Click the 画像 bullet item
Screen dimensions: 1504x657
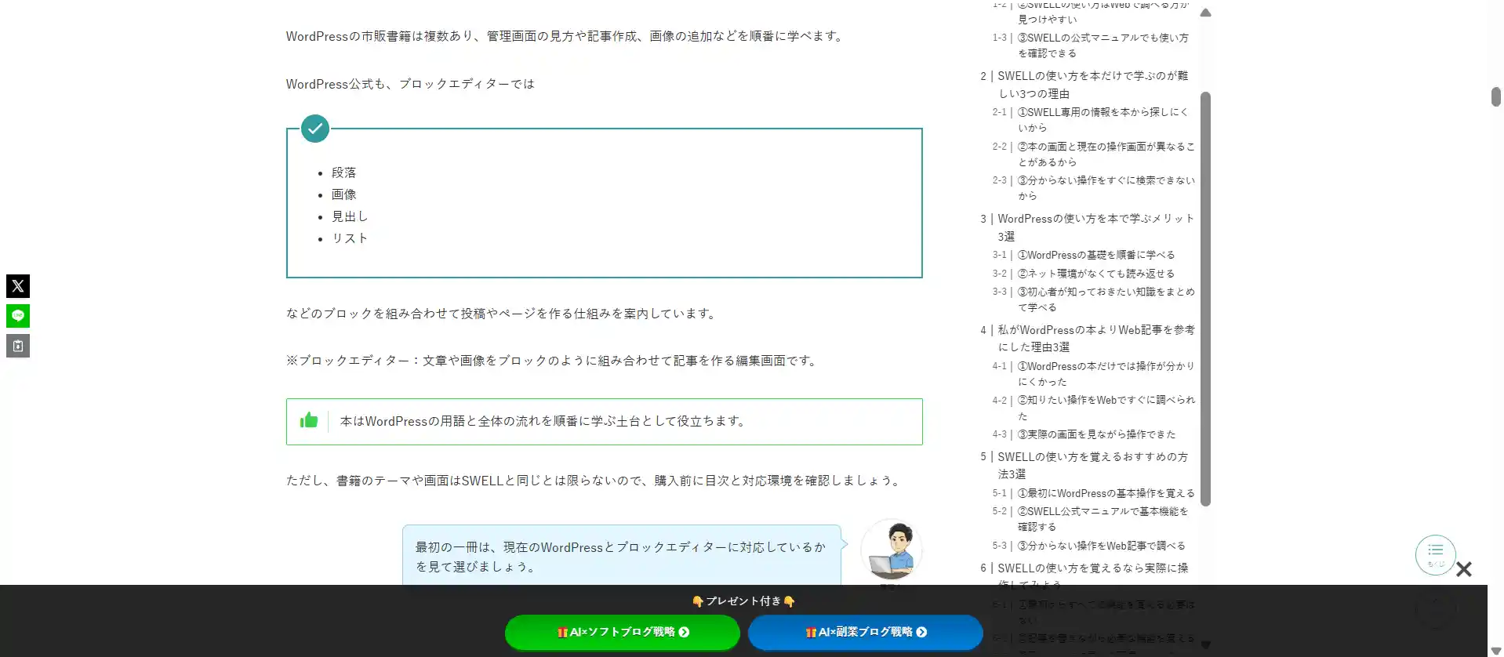343,194
